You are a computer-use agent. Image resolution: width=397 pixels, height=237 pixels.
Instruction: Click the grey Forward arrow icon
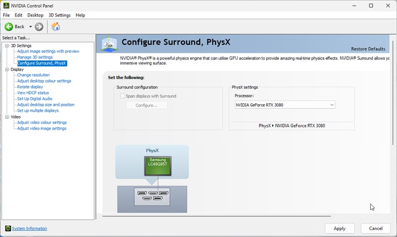pyautogui.click(x=39, y=26)
